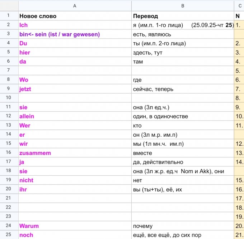
Task: Select the 'Warum' cell
Action: (x=75, y=226)
